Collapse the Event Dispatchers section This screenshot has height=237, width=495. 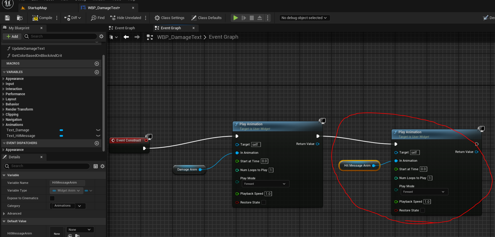coord(4,143)
